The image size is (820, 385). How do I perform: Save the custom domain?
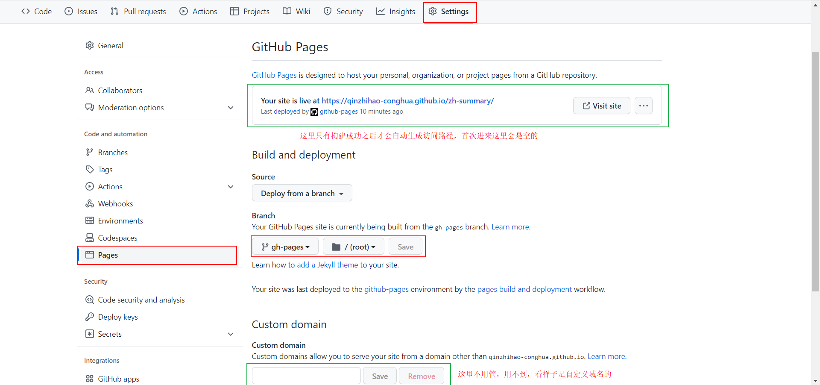click(380, 376)
